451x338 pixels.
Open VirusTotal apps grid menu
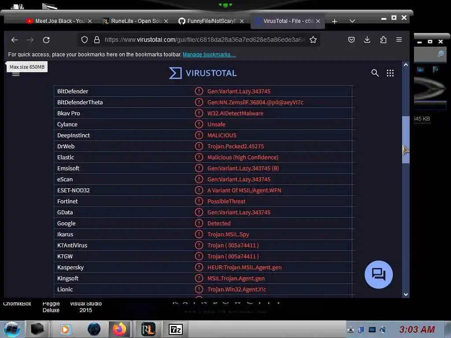[x=390, y=73]
